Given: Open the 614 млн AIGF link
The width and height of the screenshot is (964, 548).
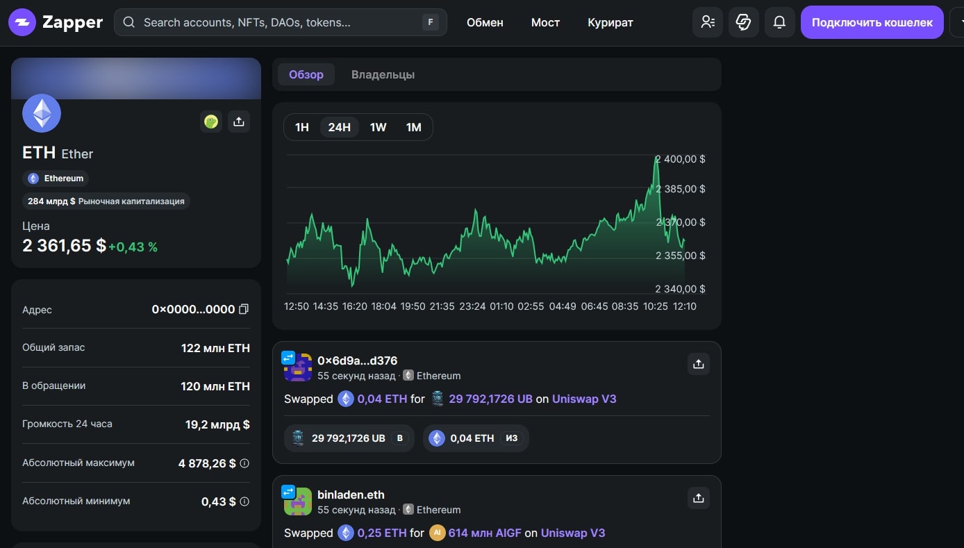Looking at the screenshot, I should 485,533.
